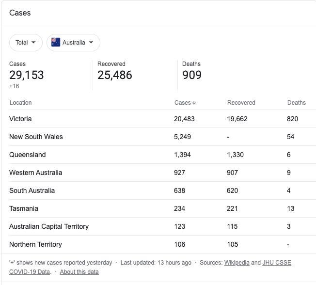Click the Total dropdown arrow
The width and height of the screenshot is (316, 285).
[33, 42]
